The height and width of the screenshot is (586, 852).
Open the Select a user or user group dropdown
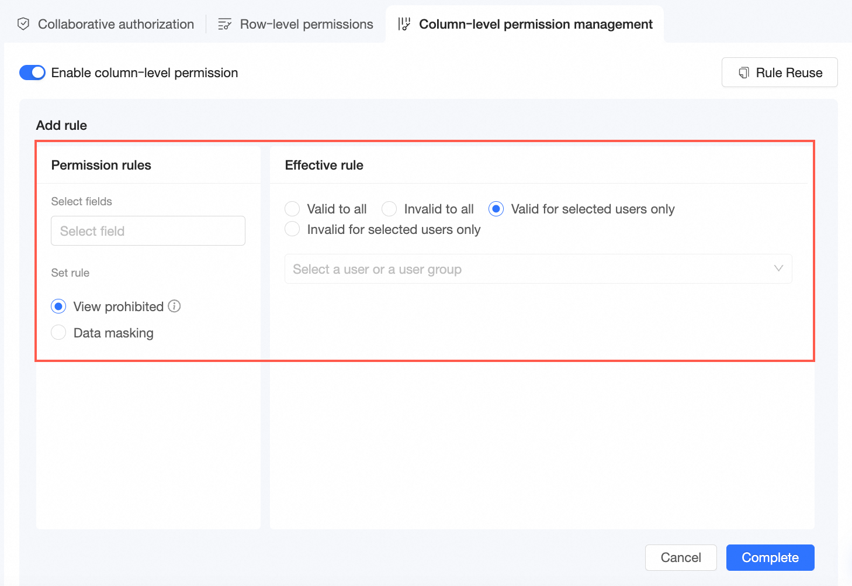pos(526,269)
